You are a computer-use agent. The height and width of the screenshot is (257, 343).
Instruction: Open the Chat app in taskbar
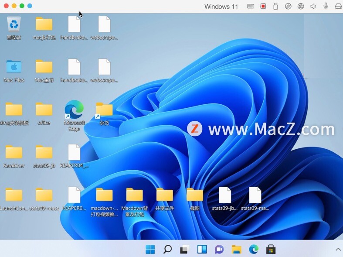(219, 249)
